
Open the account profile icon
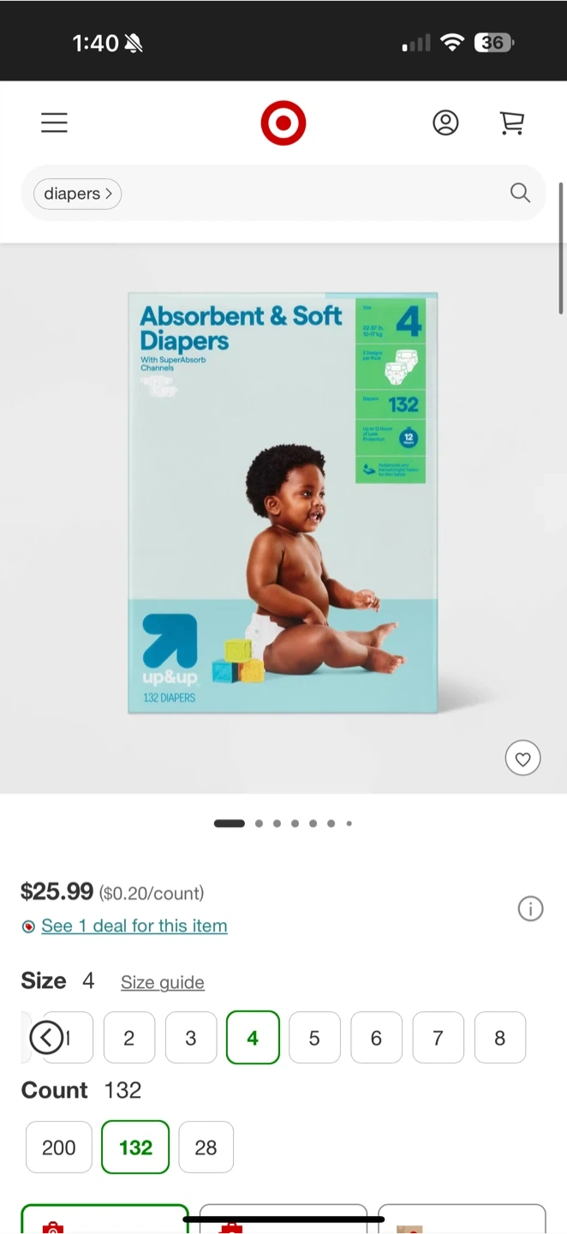(x=445, y=123)
